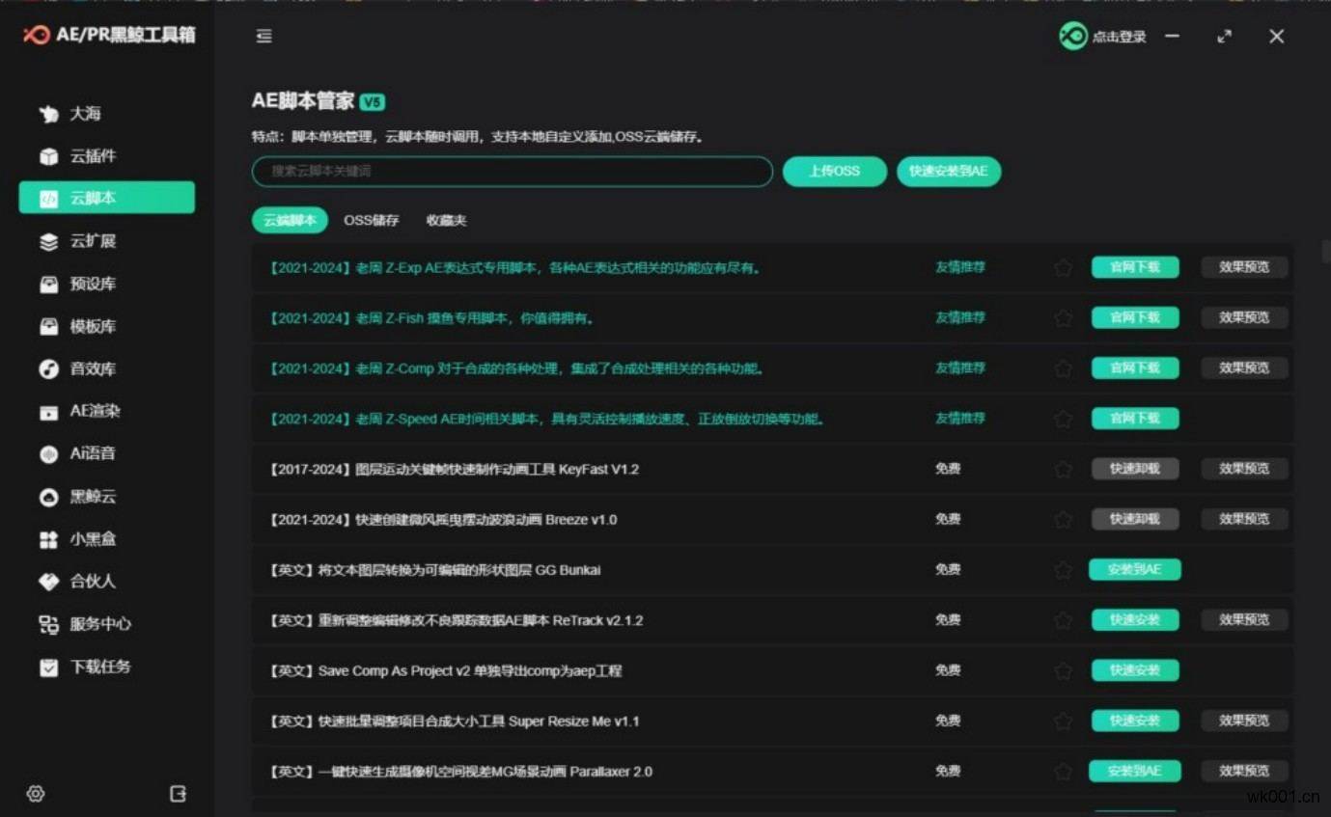
Task: Click the cloud script search field
Action: coord(512,172)
